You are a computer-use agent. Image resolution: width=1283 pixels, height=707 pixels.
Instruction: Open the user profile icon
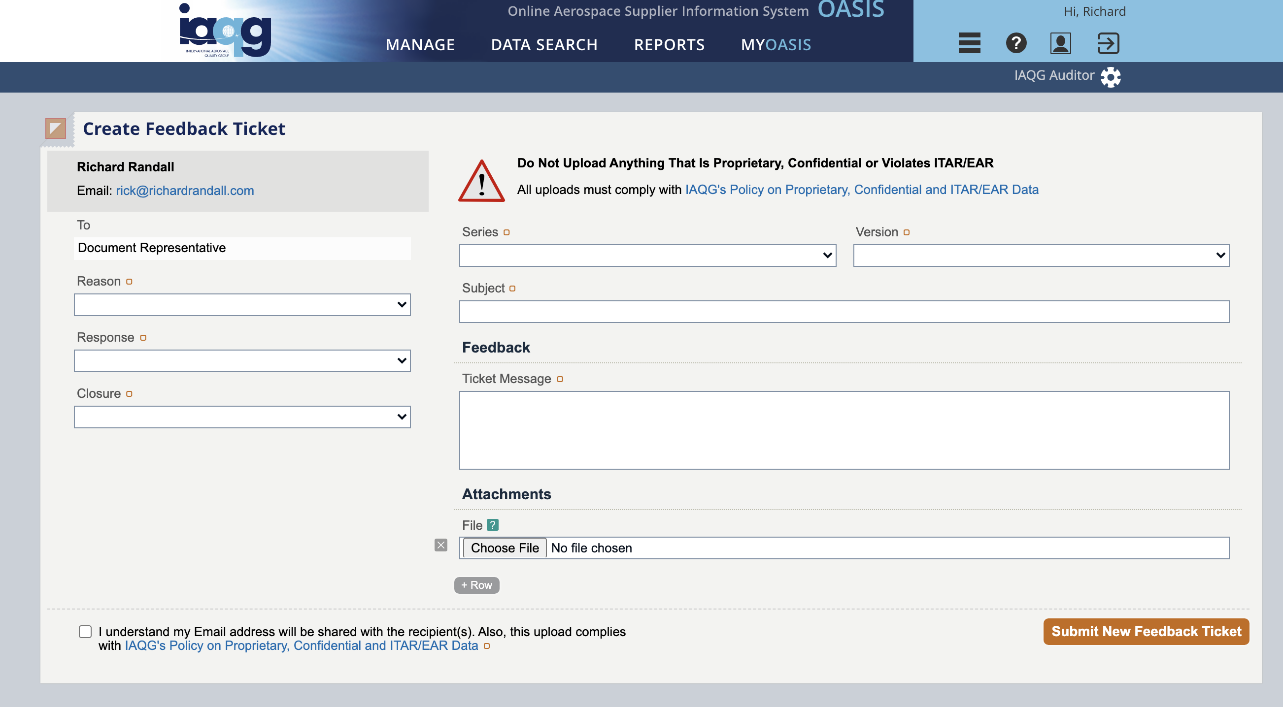pos(1060,43)
